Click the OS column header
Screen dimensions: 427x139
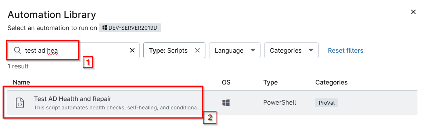click(226, 82)
